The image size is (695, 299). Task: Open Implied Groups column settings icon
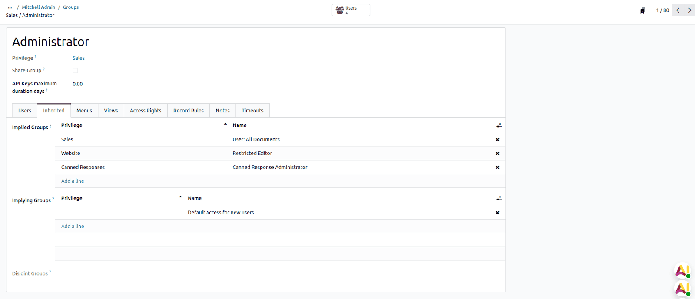[499, 125]
